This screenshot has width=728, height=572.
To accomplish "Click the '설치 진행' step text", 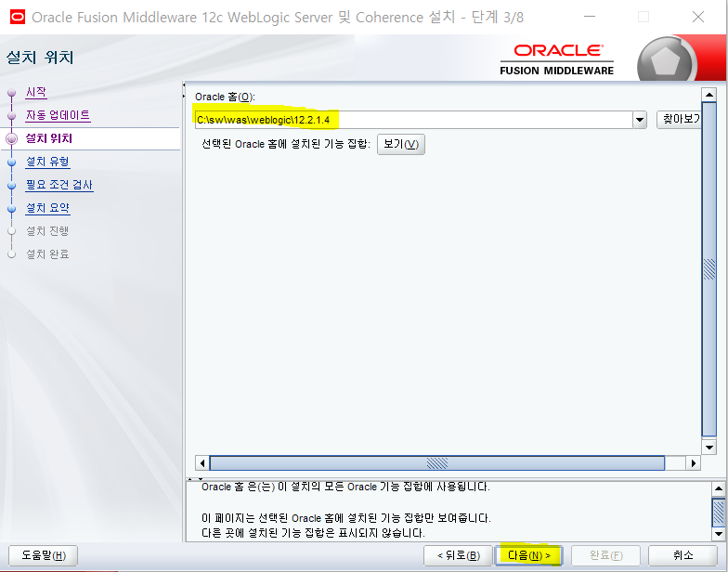I will pyautogui.click(x=47, y=230).
